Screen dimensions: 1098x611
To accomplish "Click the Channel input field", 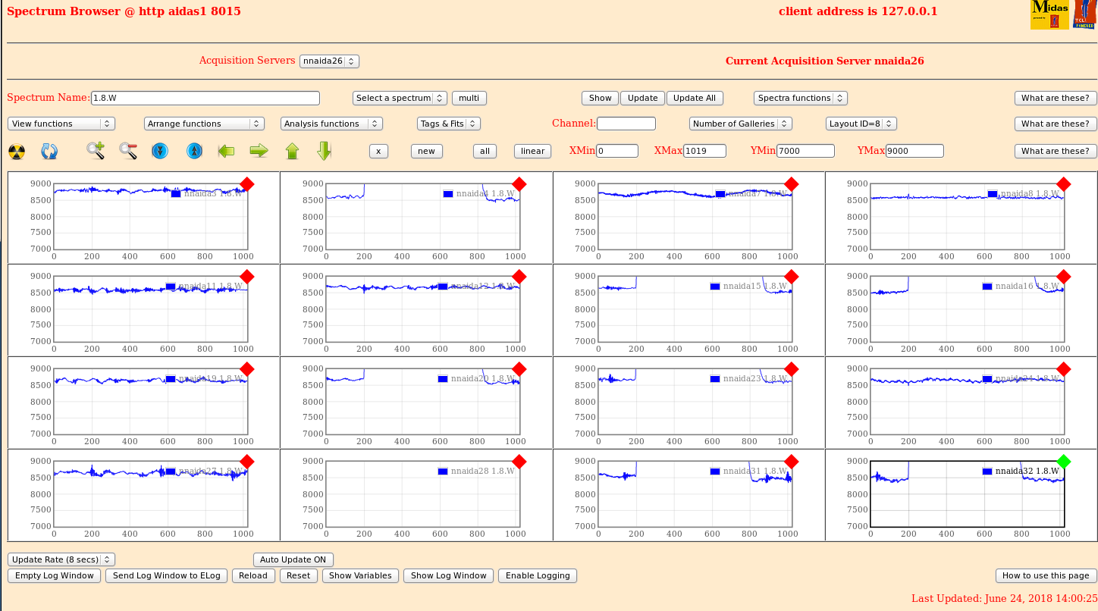I will pyautogui.click(x=626, y=124).
